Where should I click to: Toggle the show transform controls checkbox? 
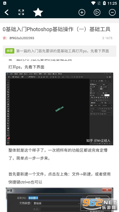point(27,77)
